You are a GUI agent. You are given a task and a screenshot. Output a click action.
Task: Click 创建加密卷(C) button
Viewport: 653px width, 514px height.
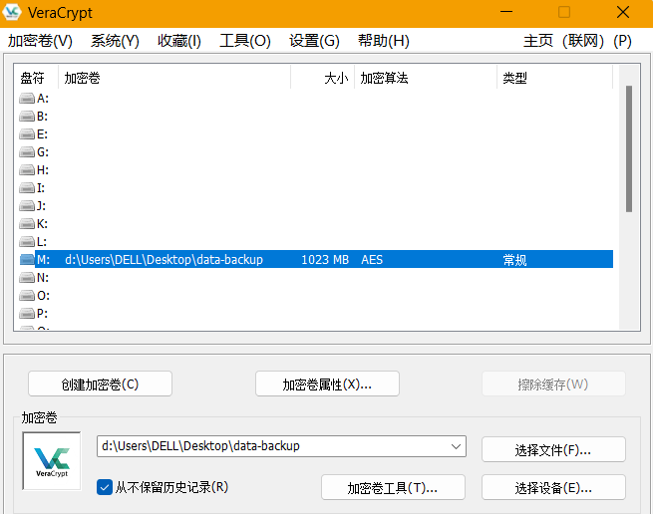tap(100, 385)
